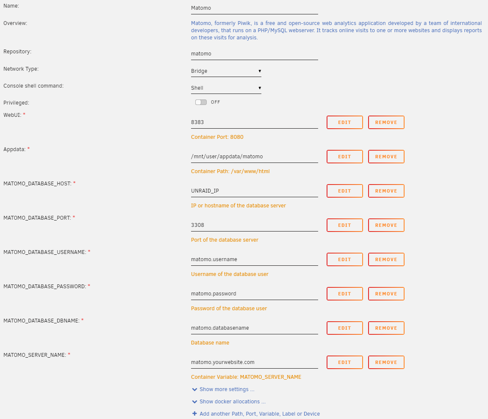Edit the WebUI port setting
This screenshot has width=488, height=419.
click(344, 122)
